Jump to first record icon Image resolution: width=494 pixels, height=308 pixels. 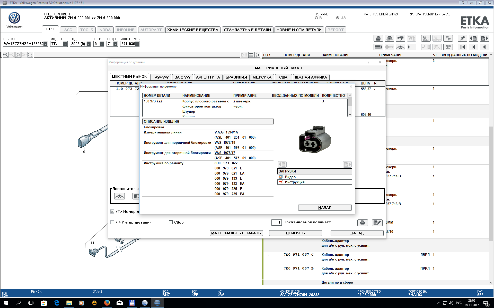click(x=462, y=47)
